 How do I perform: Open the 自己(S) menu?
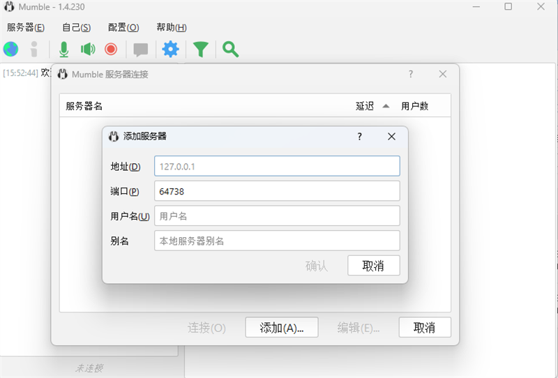click(76, 27)
